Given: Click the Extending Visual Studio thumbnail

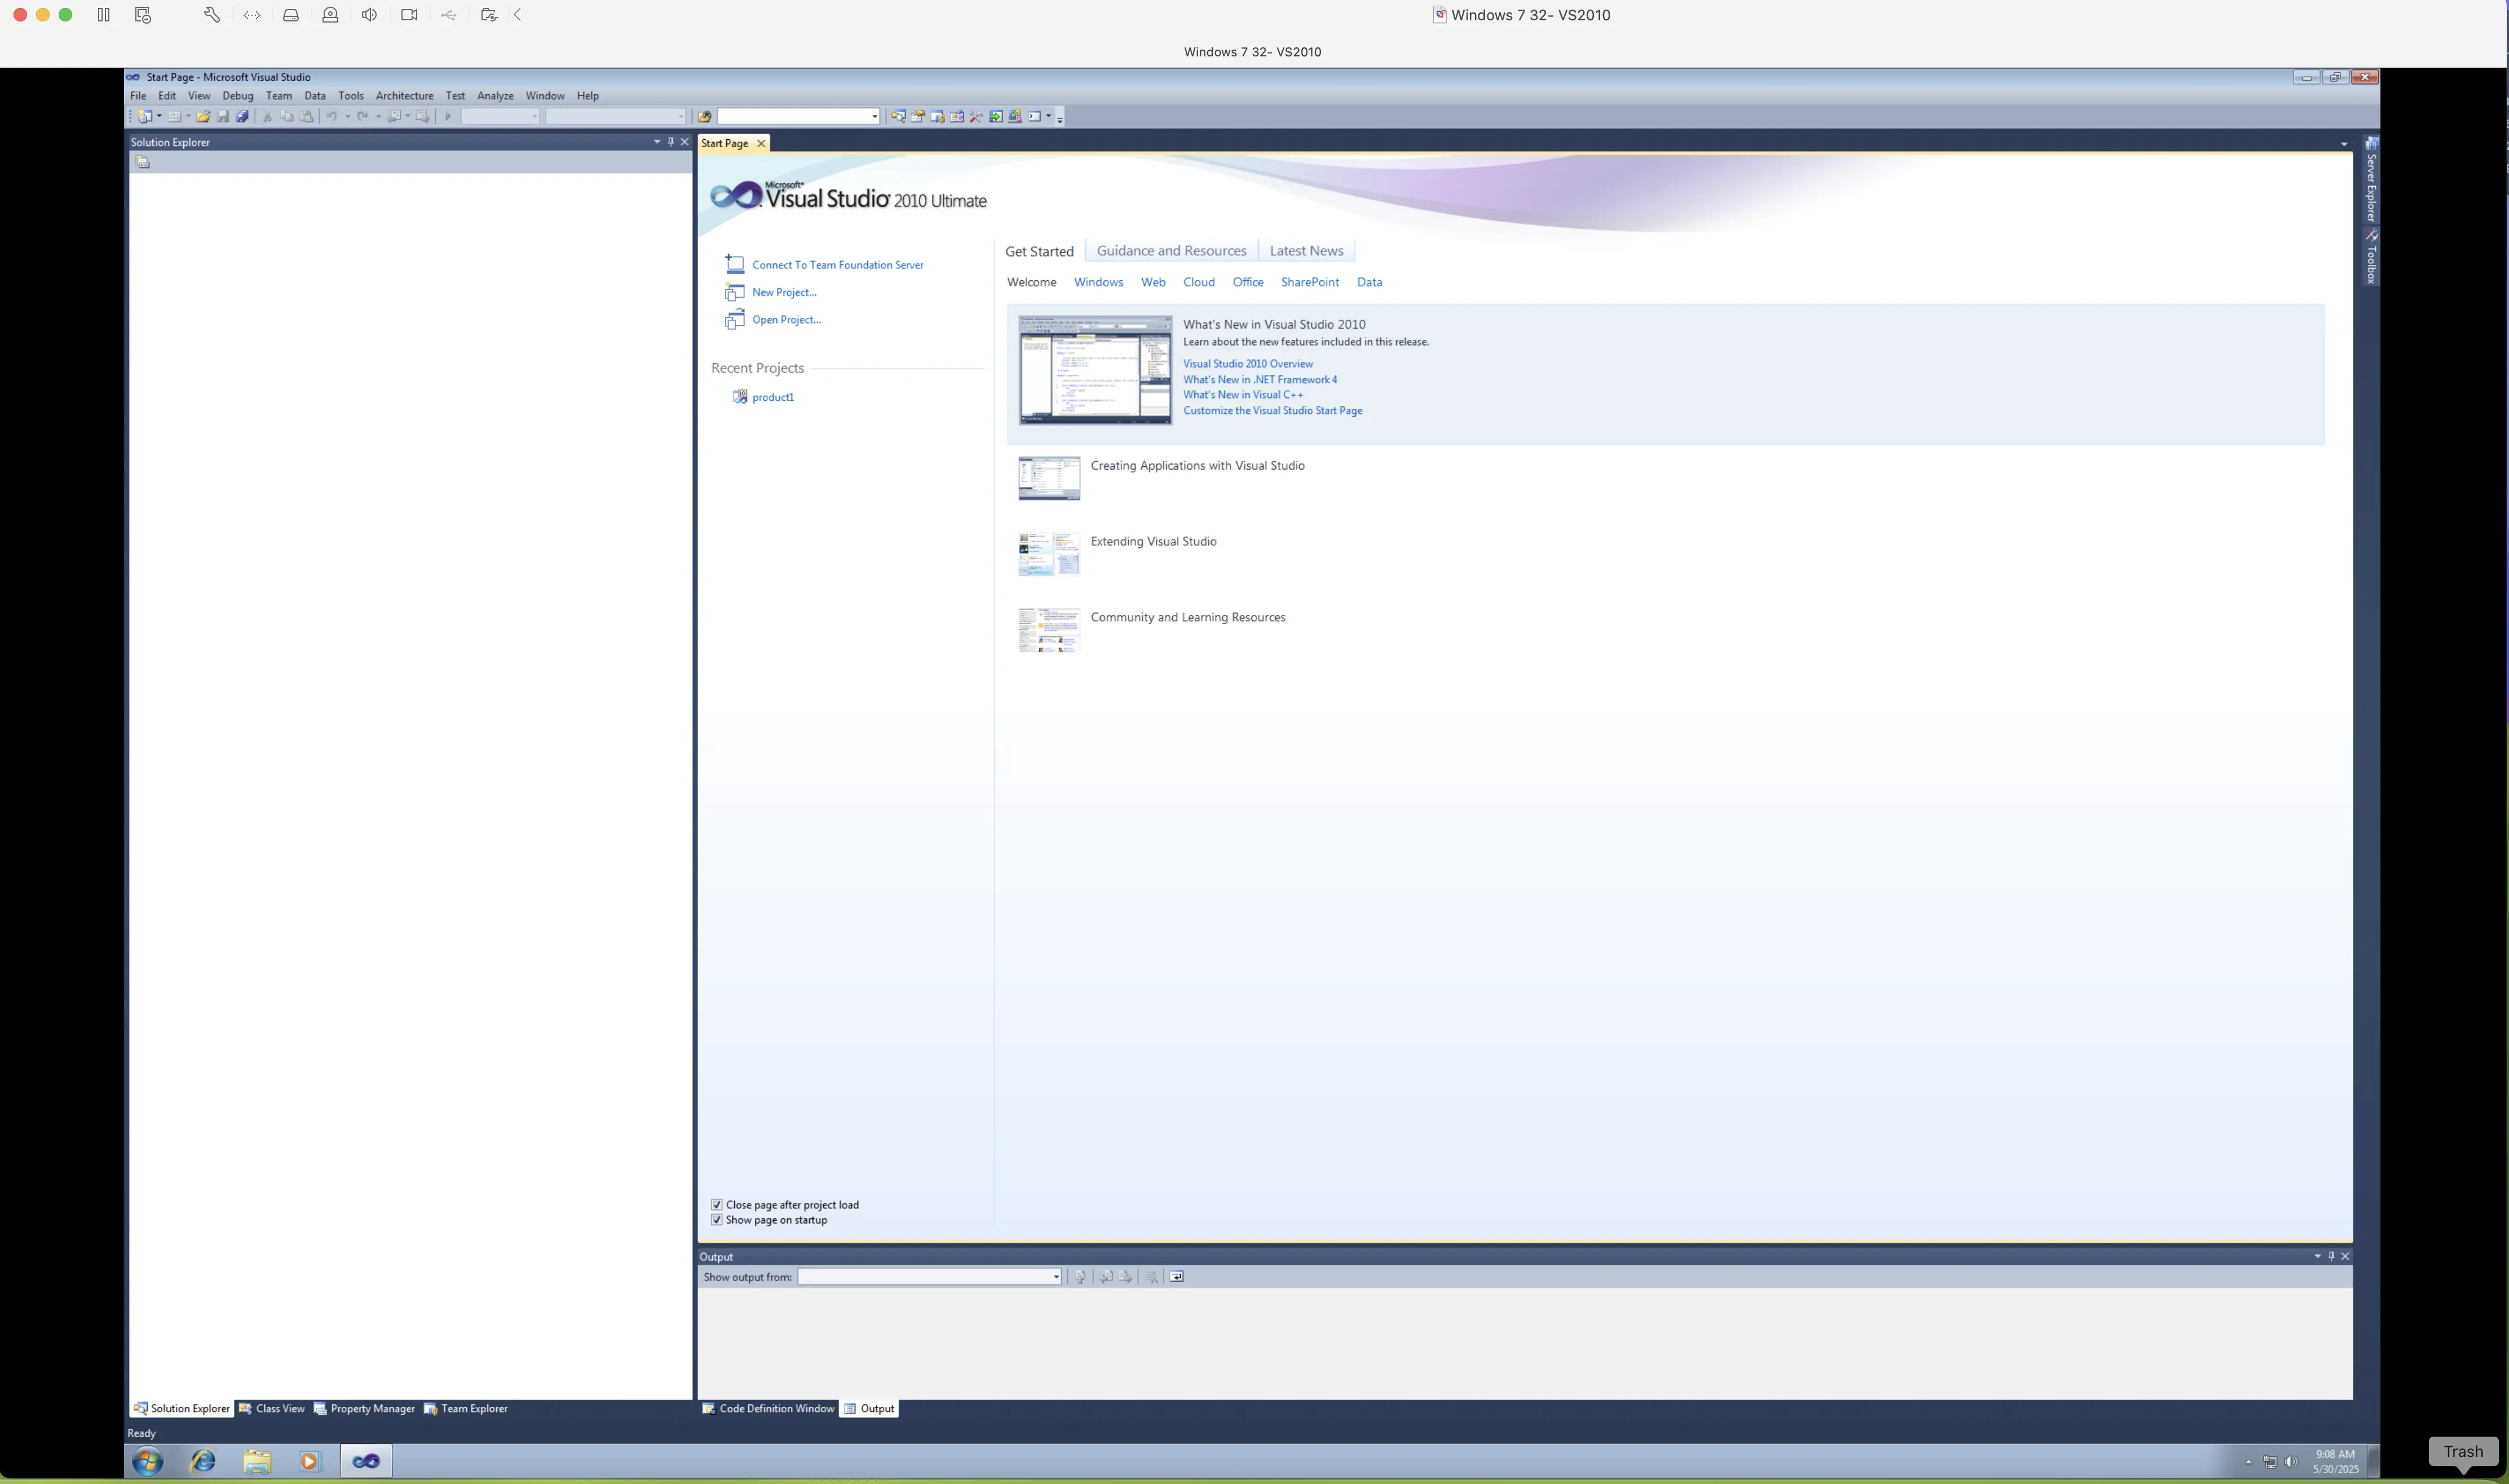Looking at the screenshot, I should click(x=1049, y=554).
